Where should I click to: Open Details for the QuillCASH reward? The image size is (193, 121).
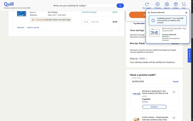pos(145,102)
